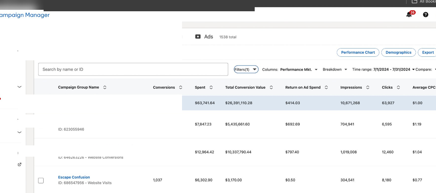Click the star icon beside Ads

[198, 37]
